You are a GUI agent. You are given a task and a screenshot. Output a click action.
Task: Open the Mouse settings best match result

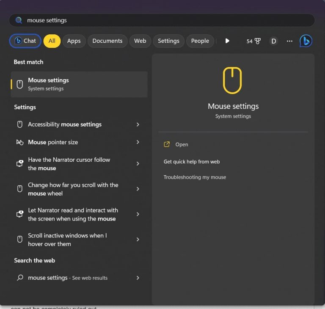click(79, 84)
